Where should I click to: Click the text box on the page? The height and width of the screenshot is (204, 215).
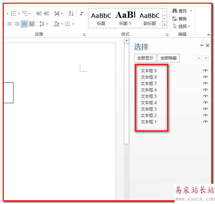[x=8, y=93]
